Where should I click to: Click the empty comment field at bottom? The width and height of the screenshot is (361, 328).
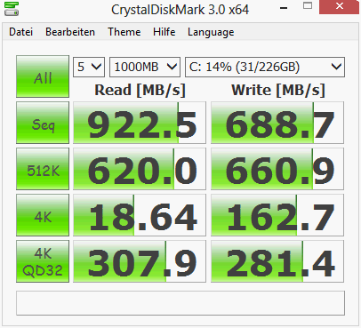(x=180, y=303)
